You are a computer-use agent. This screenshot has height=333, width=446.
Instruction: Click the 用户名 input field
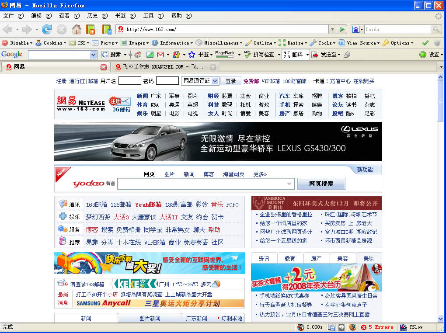pyautogui.click(x=130, y=81)
